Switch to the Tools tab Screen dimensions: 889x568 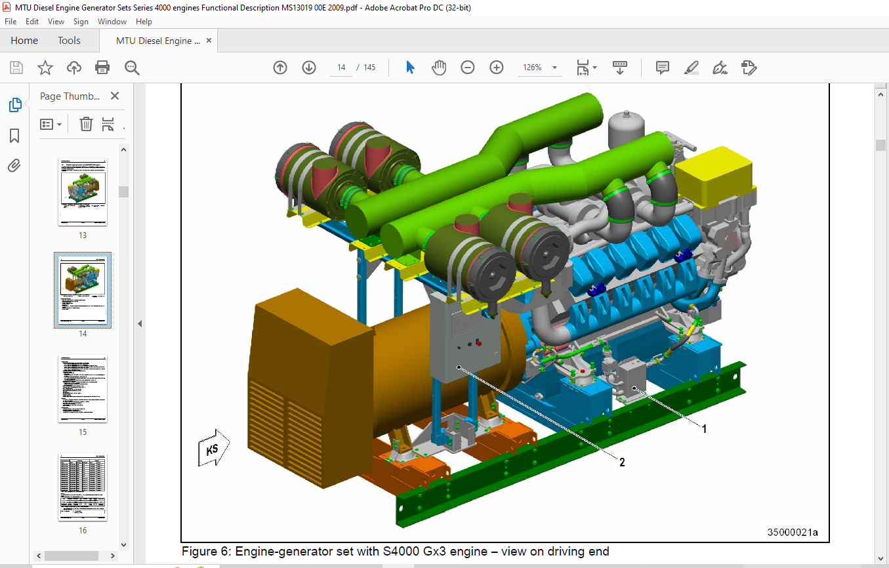[69, 41]
